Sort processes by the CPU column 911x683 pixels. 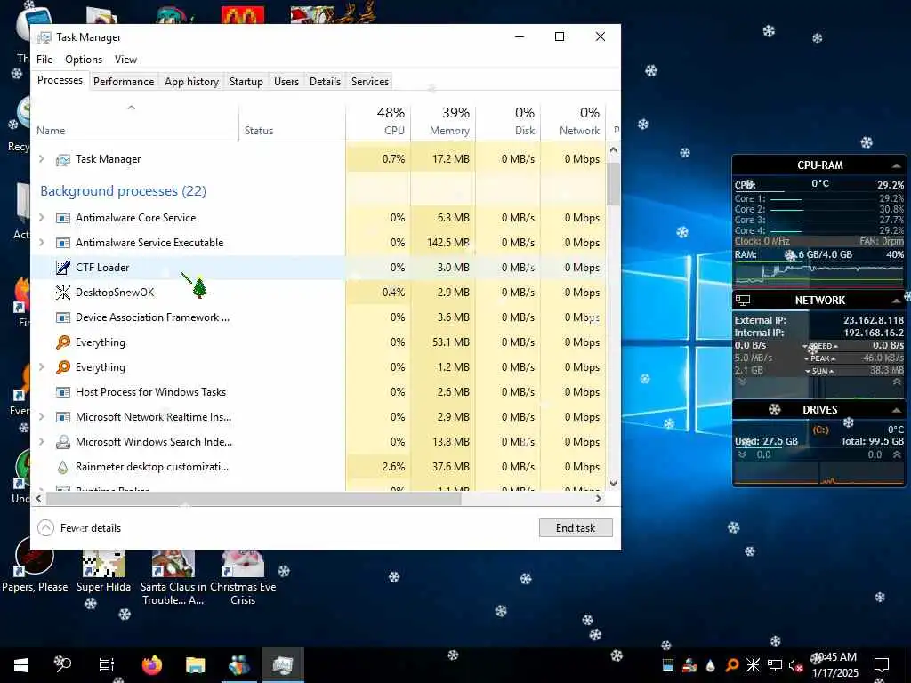pos(378,121)
